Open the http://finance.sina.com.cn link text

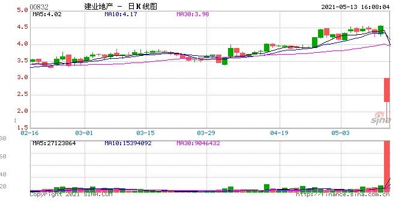point(343,194)
